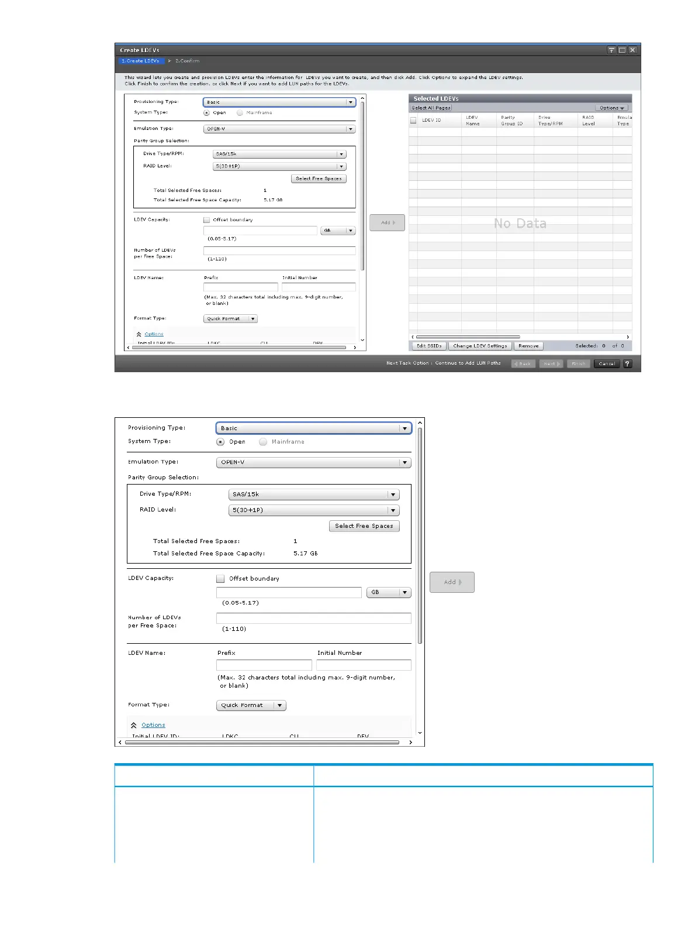Open Options link in wizard window

pos(154,334)
